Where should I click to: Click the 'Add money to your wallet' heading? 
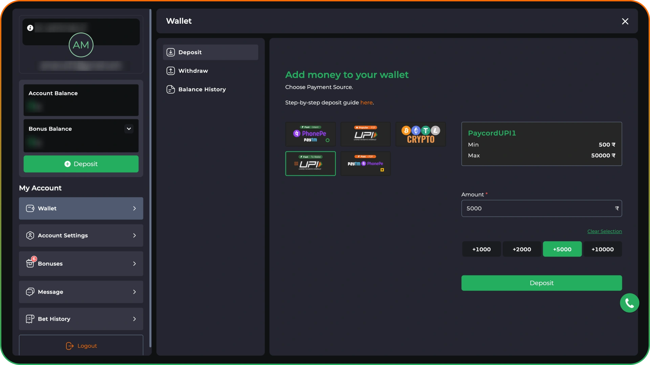coord(347,75)
